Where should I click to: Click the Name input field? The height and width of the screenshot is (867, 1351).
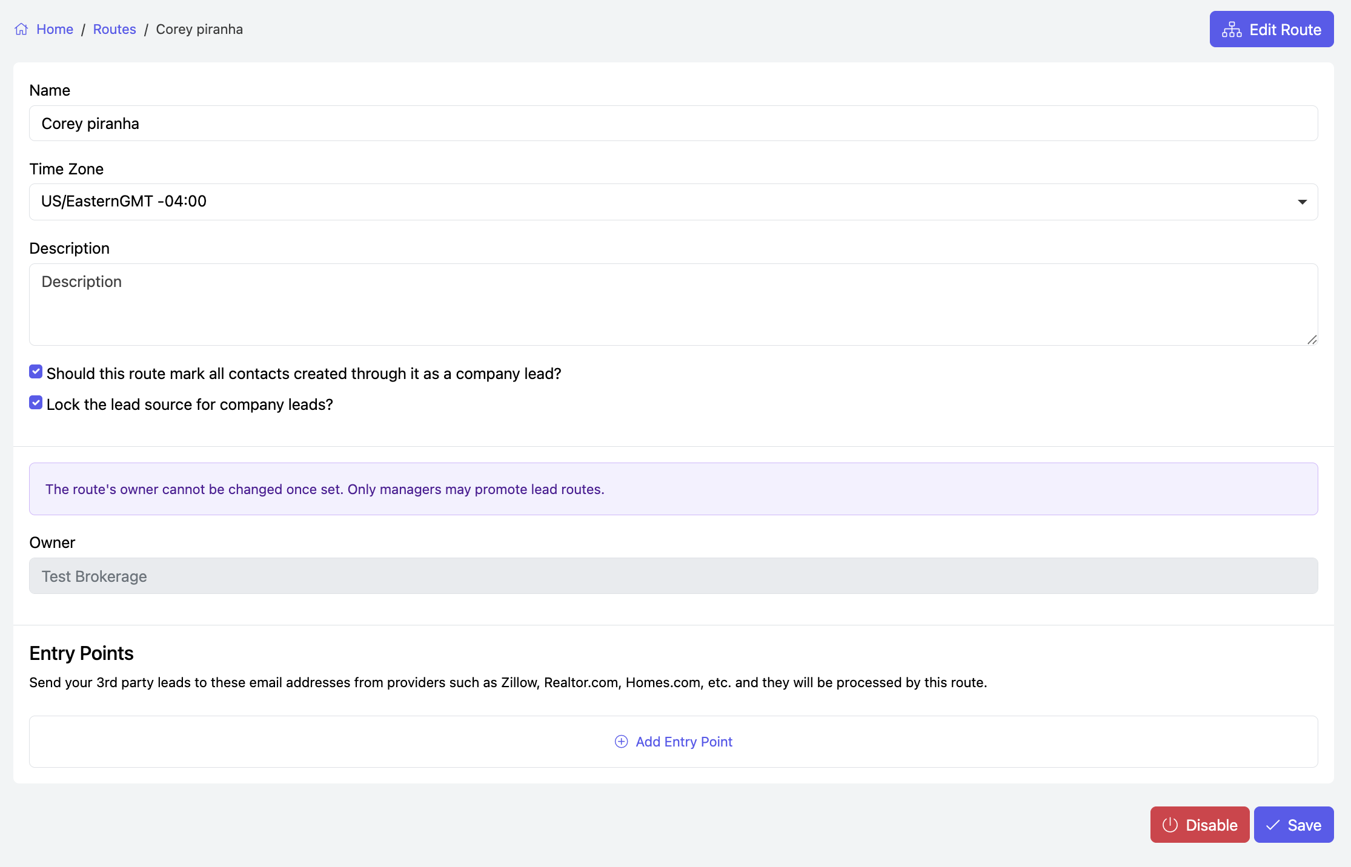click(673, 124)
